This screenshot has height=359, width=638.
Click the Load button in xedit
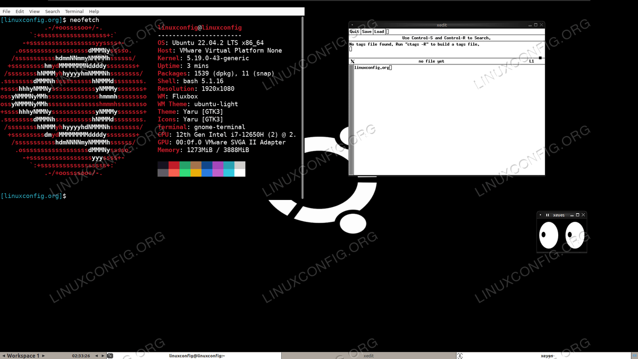click(x=380, y=31)
